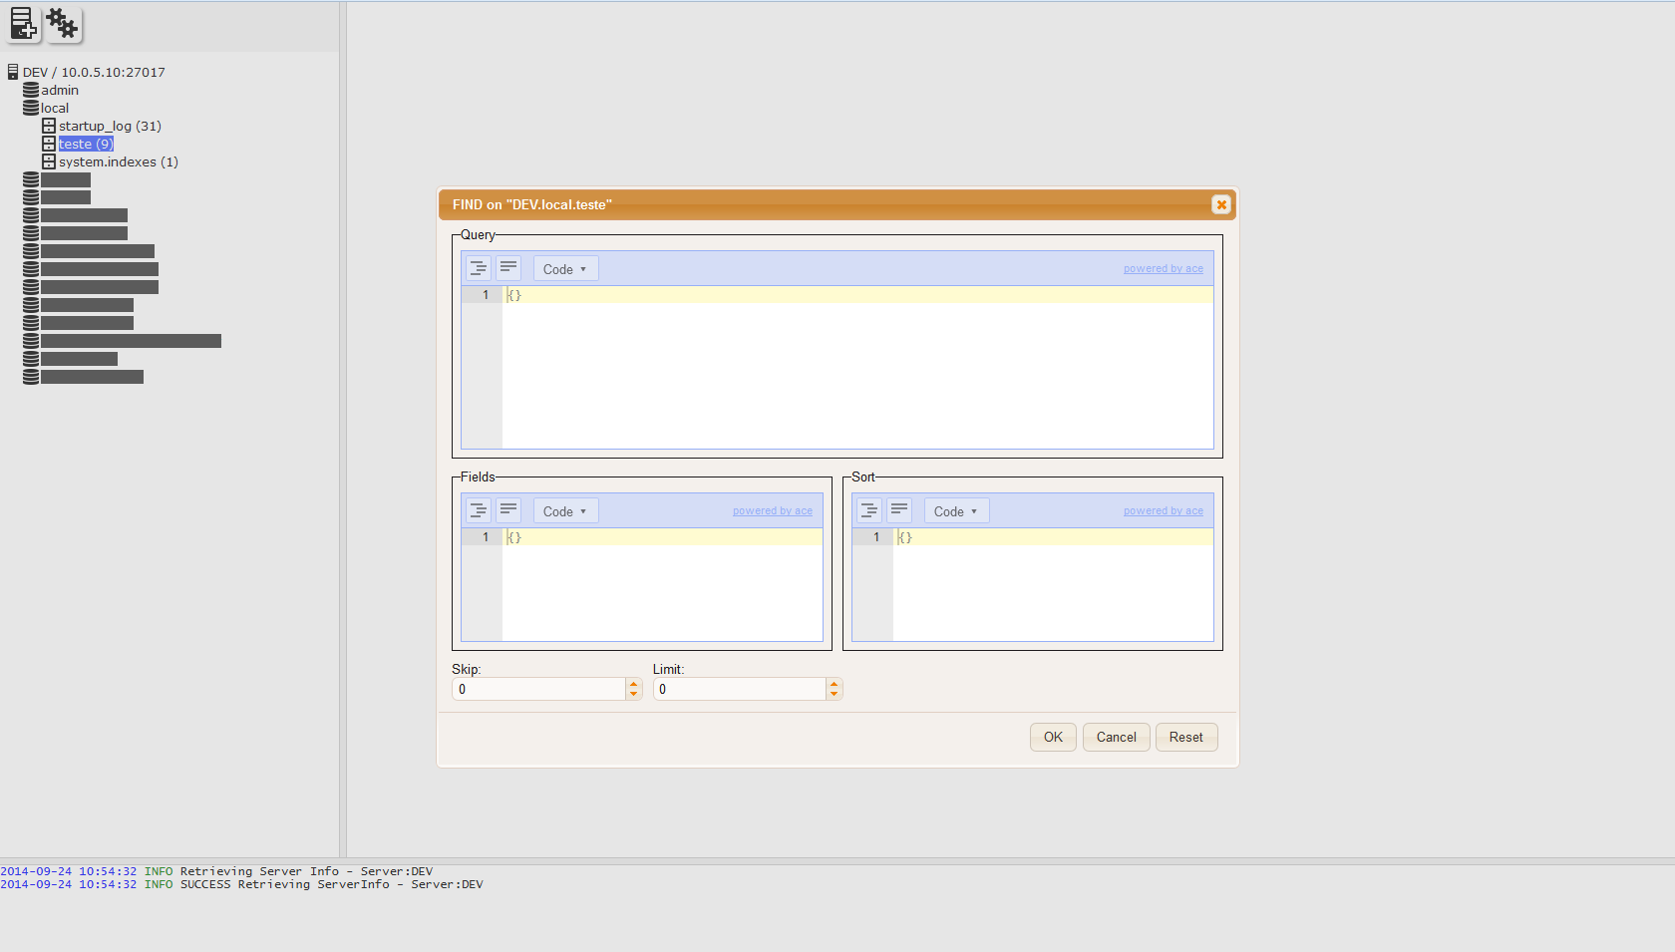1675x952 pixels.
Task: Open the server settings gears icon
Action: pyautogui.click(x=62, y=24)
